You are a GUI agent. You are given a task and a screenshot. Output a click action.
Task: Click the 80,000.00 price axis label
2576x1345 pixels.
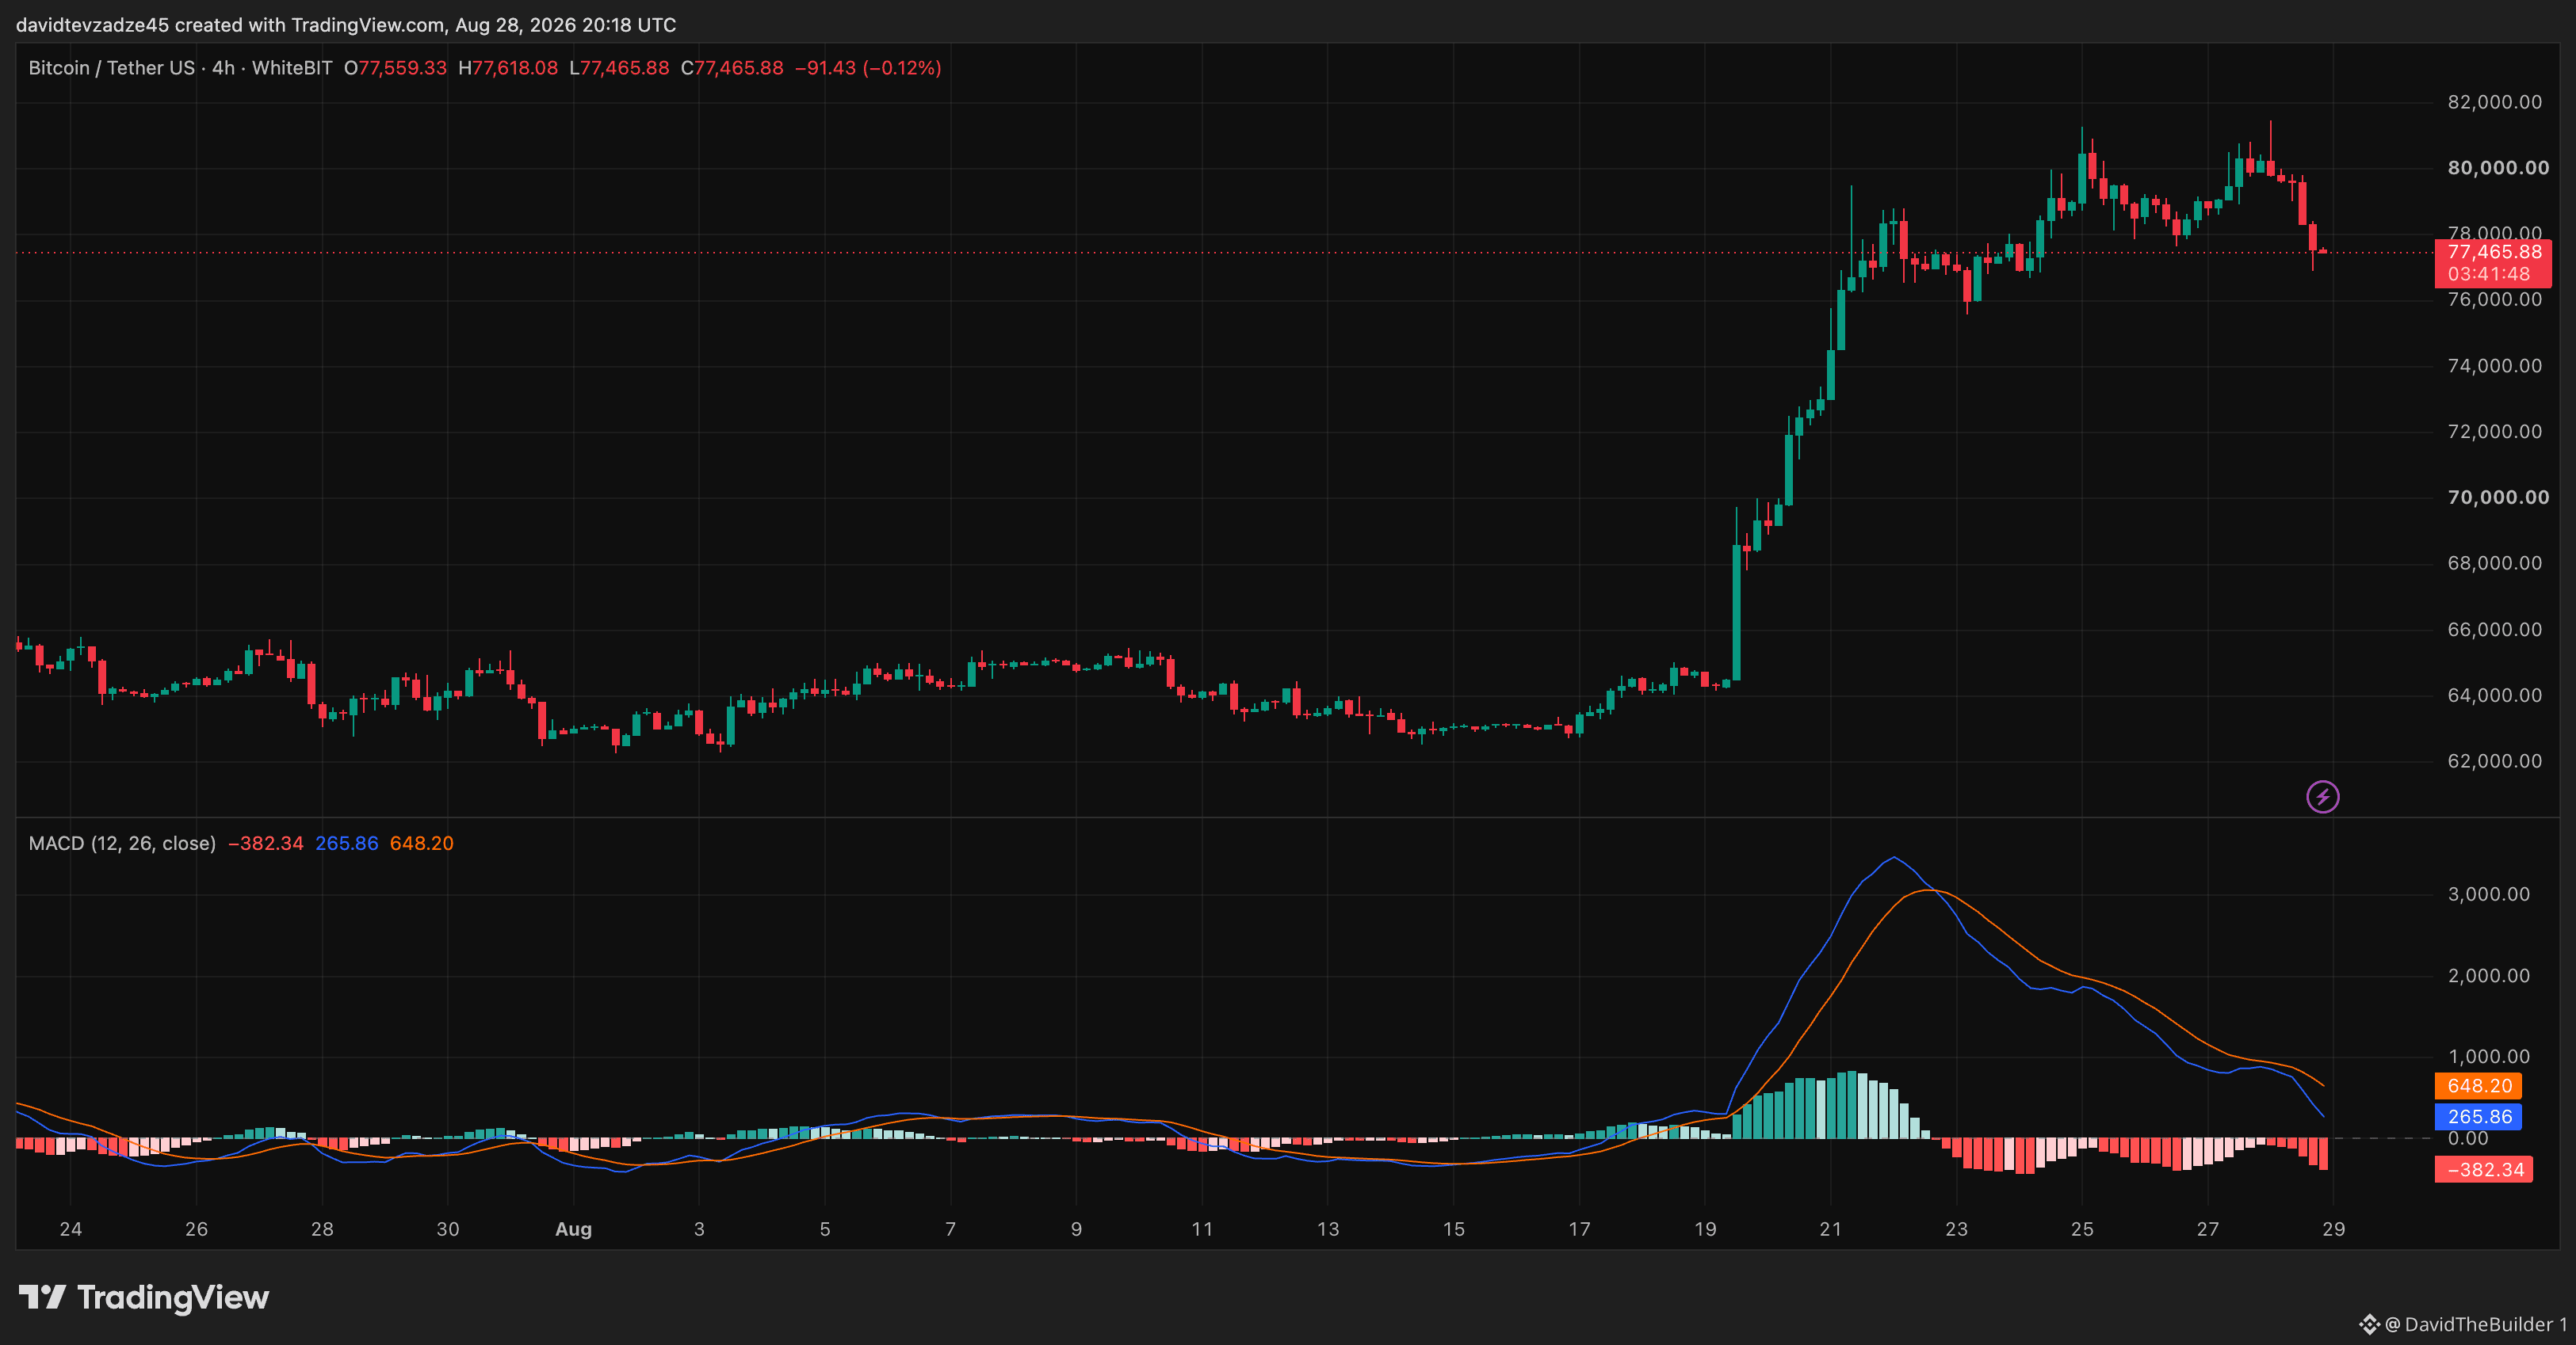(x=2498, y=168)
